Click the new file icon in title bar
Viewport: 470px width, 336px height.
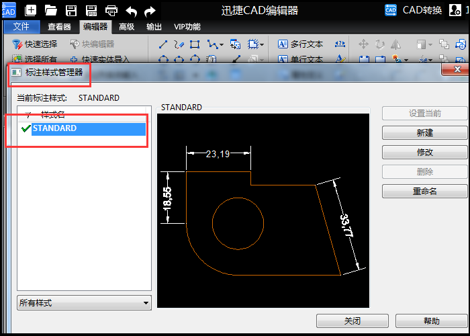pyautogui.click(x=30, y=11)
